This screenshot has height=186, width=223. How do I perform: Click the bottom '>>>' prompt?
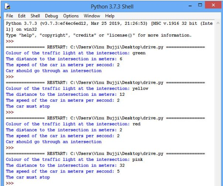pyautogui.click(x=10, y=183)
